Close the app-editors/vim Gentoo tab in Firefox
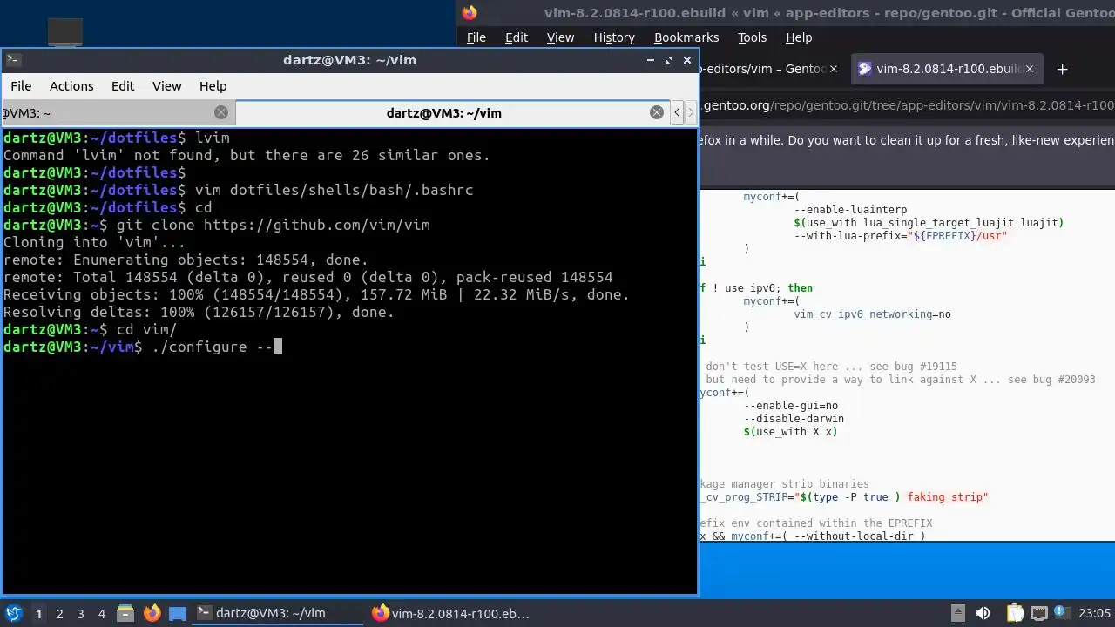Viewport: 1115px width, 627px height. pyautogui.click(x=834, y=69)
